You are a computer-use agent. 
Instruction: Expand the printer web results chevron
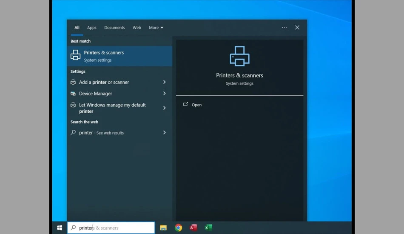click(x=165, y=132)
